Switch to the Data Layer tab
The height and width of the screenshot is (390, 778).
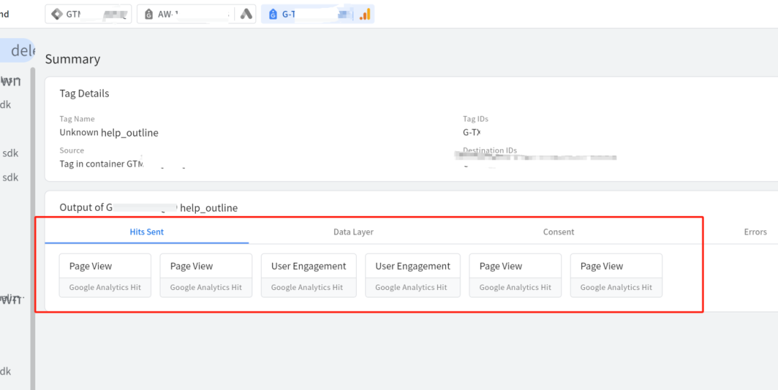click(353, 232)
